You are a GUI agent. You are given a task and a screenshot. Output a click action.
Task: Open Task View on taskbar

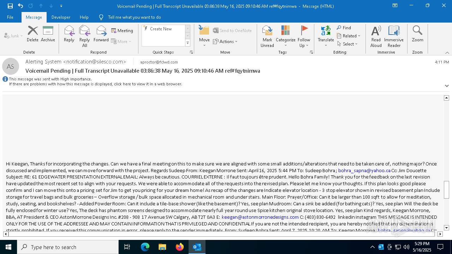pos(127,247)
